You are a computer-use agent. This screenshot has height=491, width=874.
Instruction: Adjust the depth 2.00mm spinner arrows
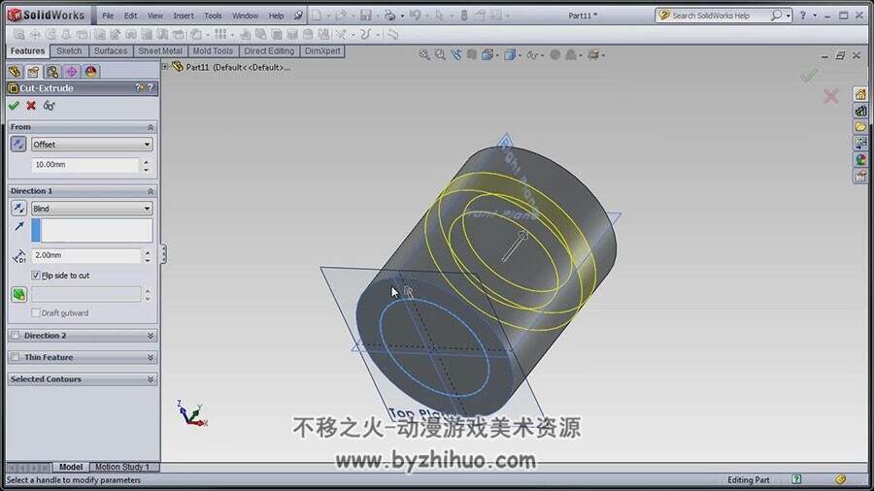click(148, 255)
